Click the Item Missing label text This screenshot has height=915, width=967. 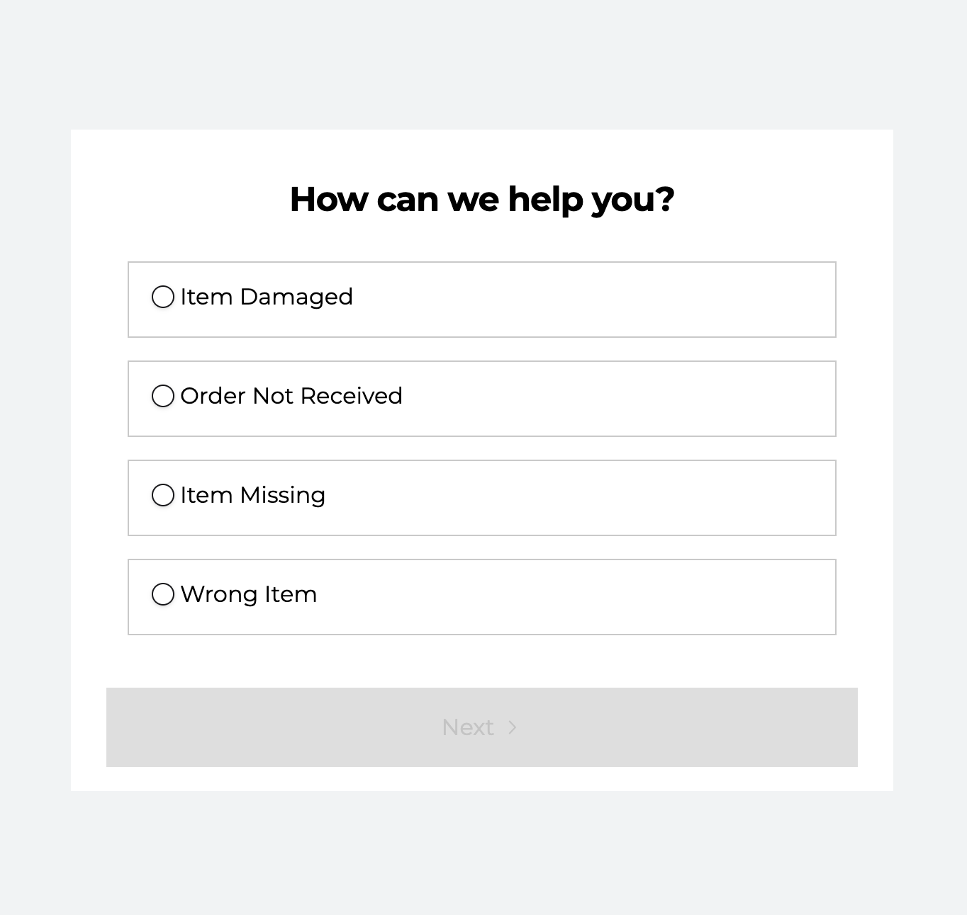tap(253, 496)
